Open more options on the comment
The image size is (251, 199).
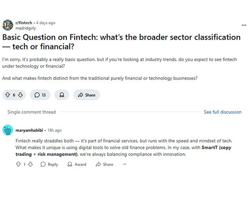pos(124,164)
